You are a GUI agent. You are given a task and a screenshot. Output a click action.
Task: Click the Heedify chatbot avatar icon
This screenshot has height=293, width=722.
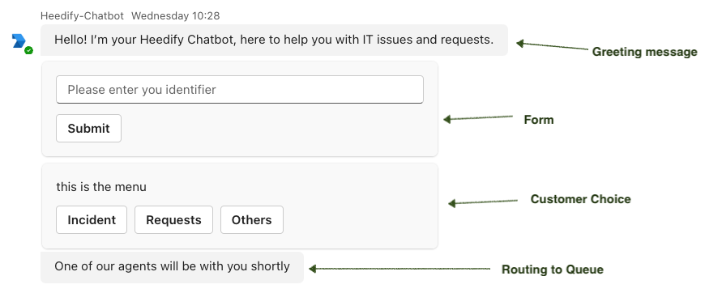coord(19,41)
